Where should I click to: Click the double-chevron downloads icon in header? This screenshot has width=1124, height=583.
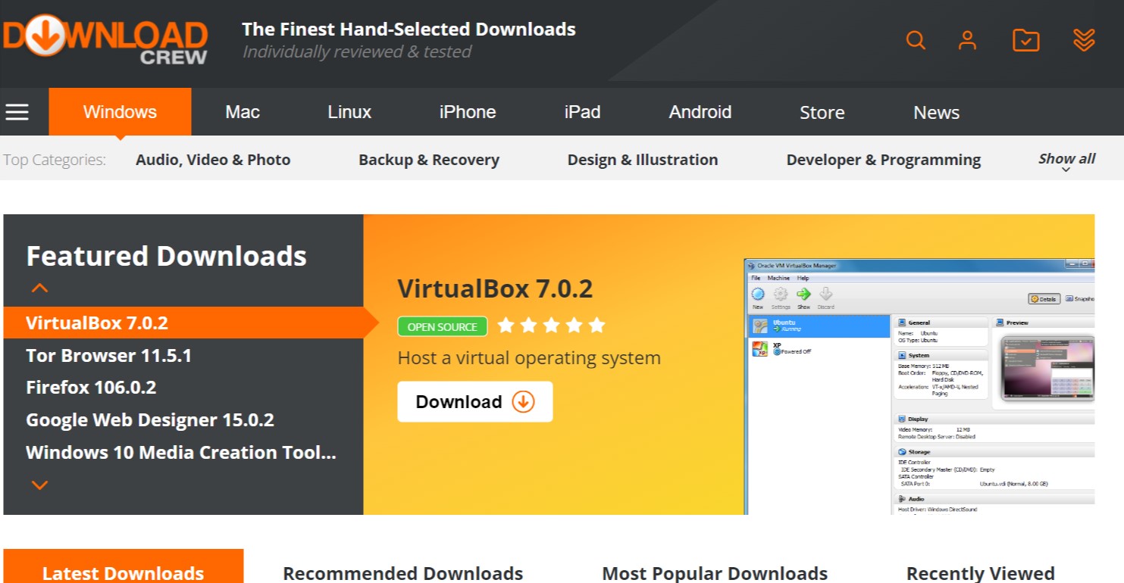(x=1085, y=40)
